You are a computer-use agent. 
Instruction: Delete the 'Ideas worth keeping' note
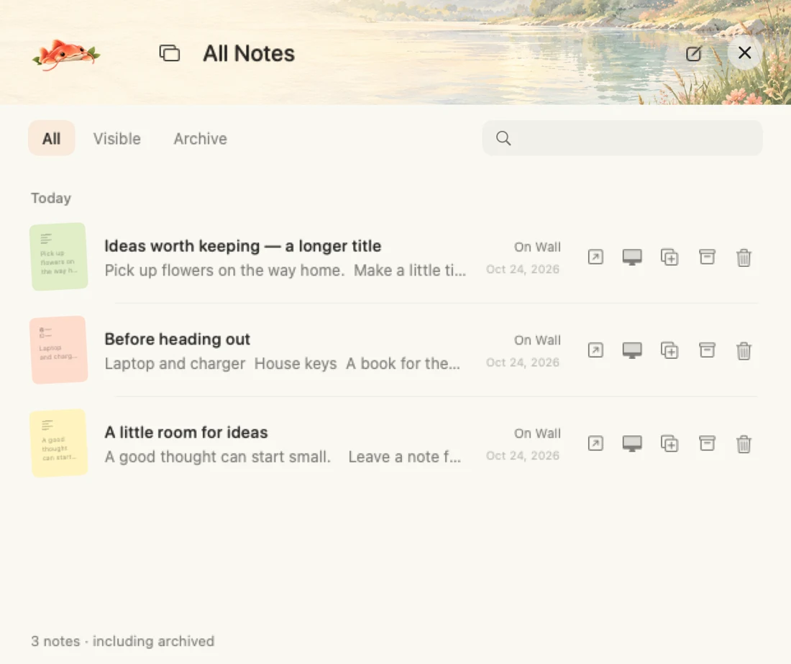pos(744,258)
